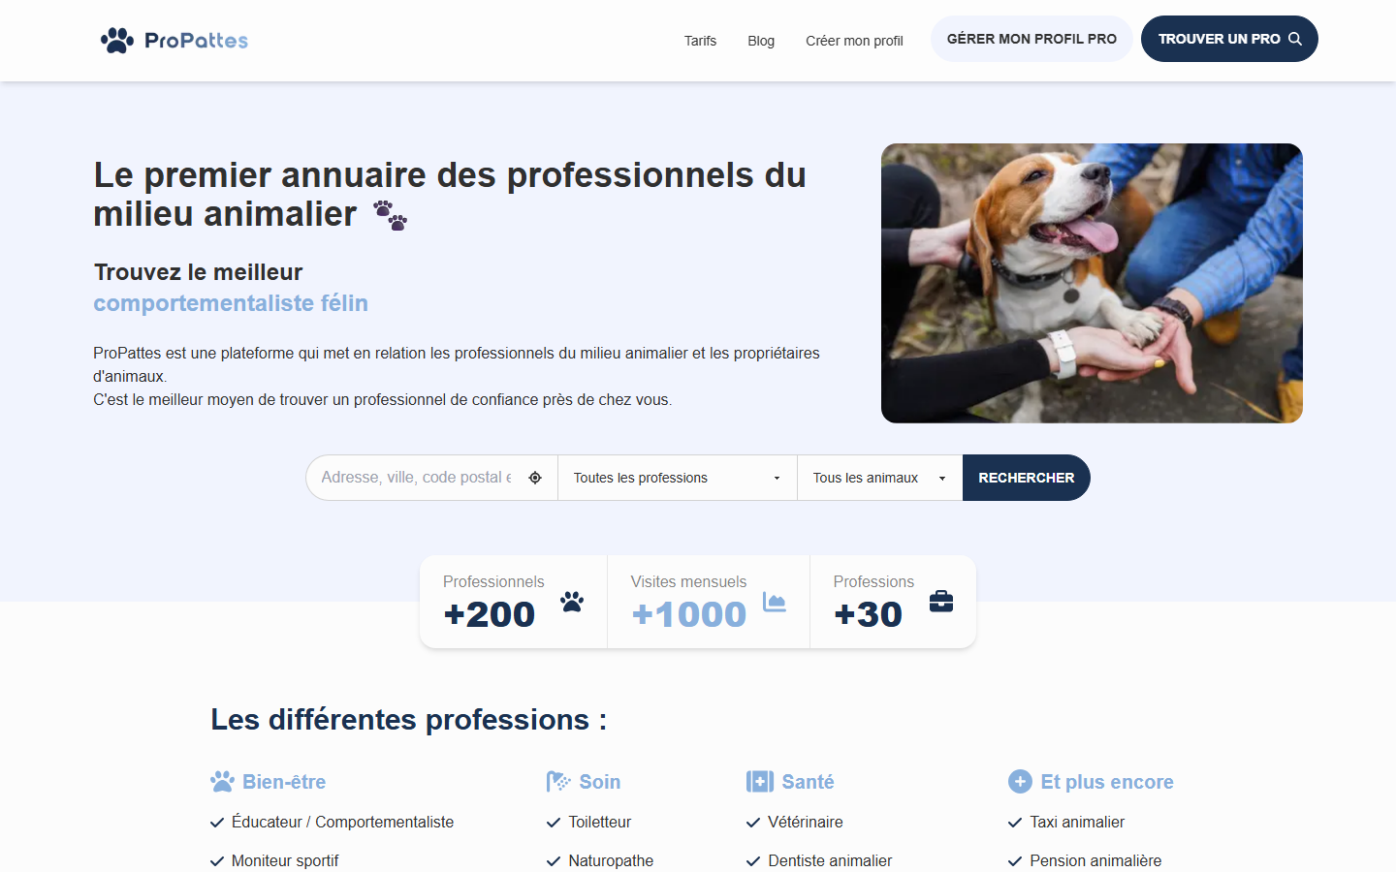This screenshot has width=1396, height=872.
Task: Click the briefcase icon beside Professions +30
Action: click(941, 602)
